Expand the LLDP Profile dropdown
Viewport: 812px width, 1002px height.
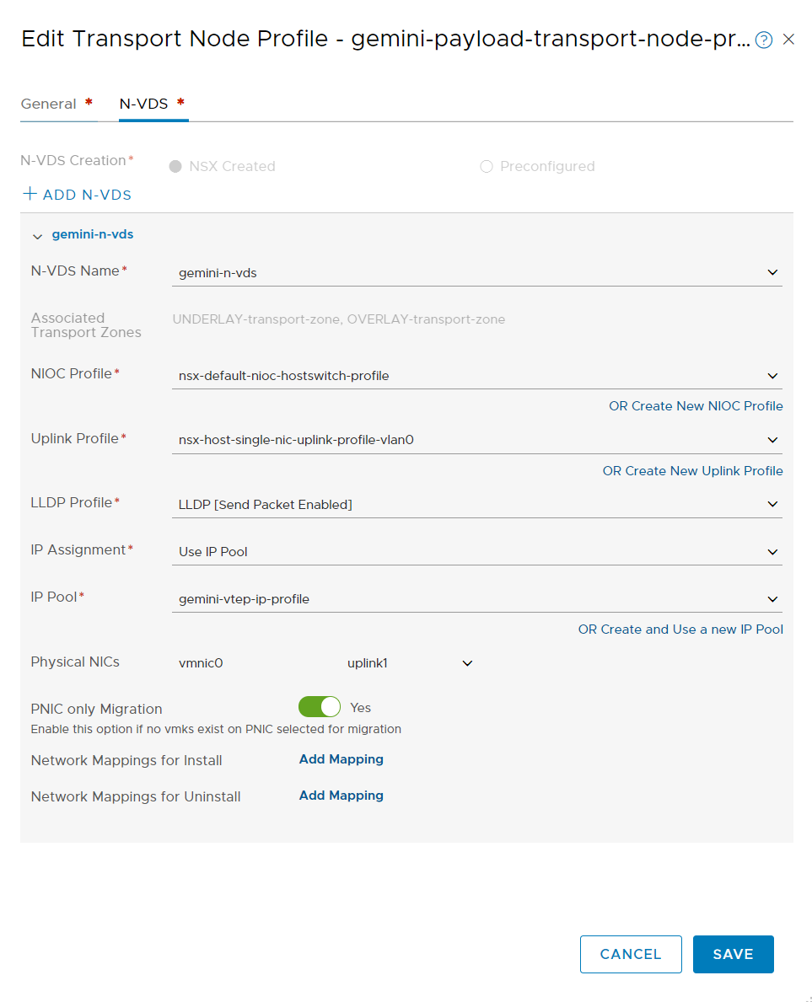(772, 504)
